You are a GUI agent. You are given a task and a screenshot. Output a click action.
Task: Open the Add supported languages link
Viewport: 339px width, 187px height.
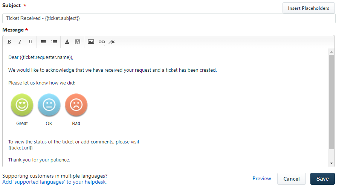click(55, 182)
